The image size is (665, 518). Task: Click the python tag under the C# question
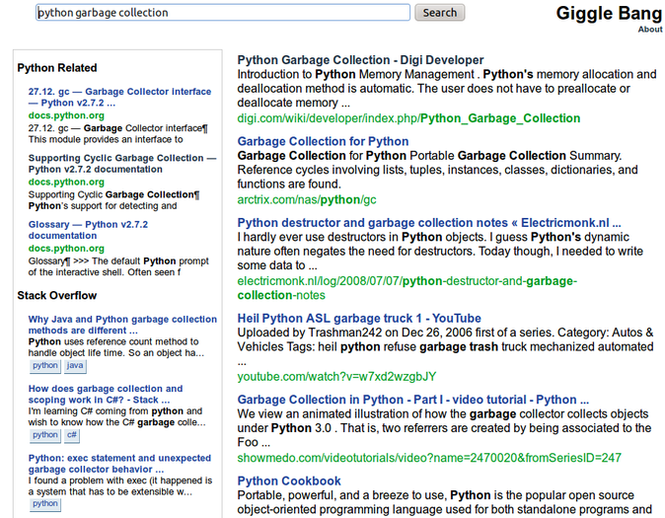point(45,435)
